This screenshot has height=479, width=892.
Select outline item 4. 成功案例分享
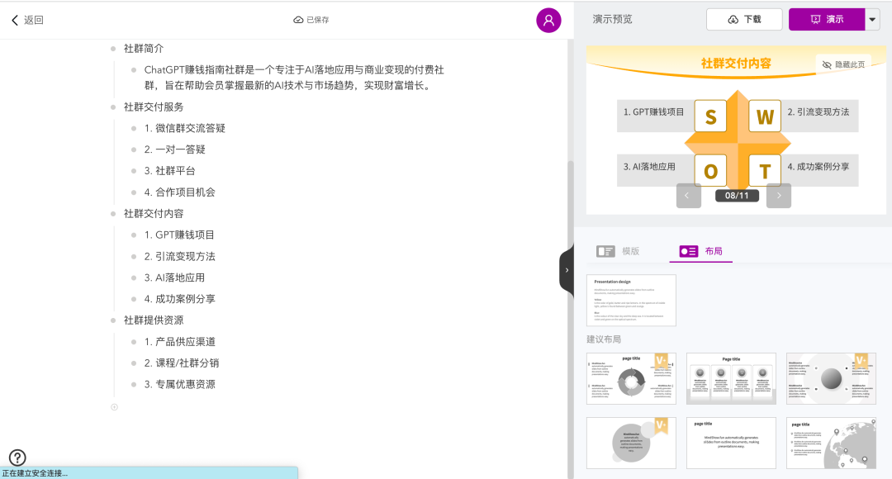coord(180,299)
